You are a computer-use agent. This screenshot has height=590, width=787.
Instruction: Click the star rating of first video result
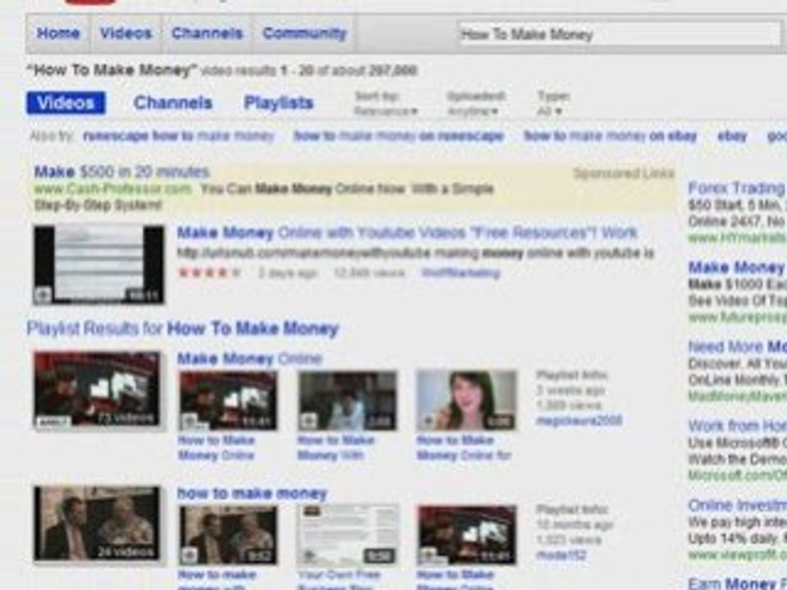point(210,273)
